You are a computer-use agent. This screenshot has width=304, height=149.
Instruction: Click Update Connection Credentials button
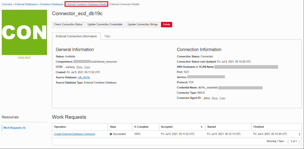[x=105, y=24]
